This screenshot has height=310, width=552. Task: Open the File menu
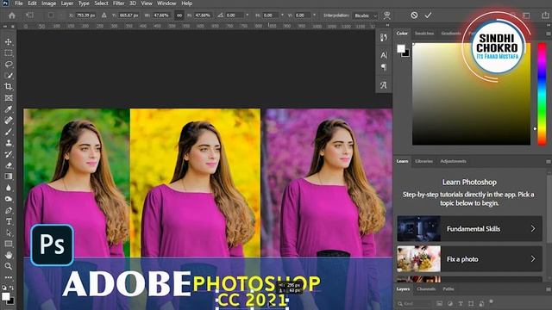[19, 3]
